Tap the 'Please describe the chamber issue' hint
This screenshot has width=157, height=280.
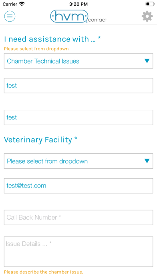click(44, 272)
